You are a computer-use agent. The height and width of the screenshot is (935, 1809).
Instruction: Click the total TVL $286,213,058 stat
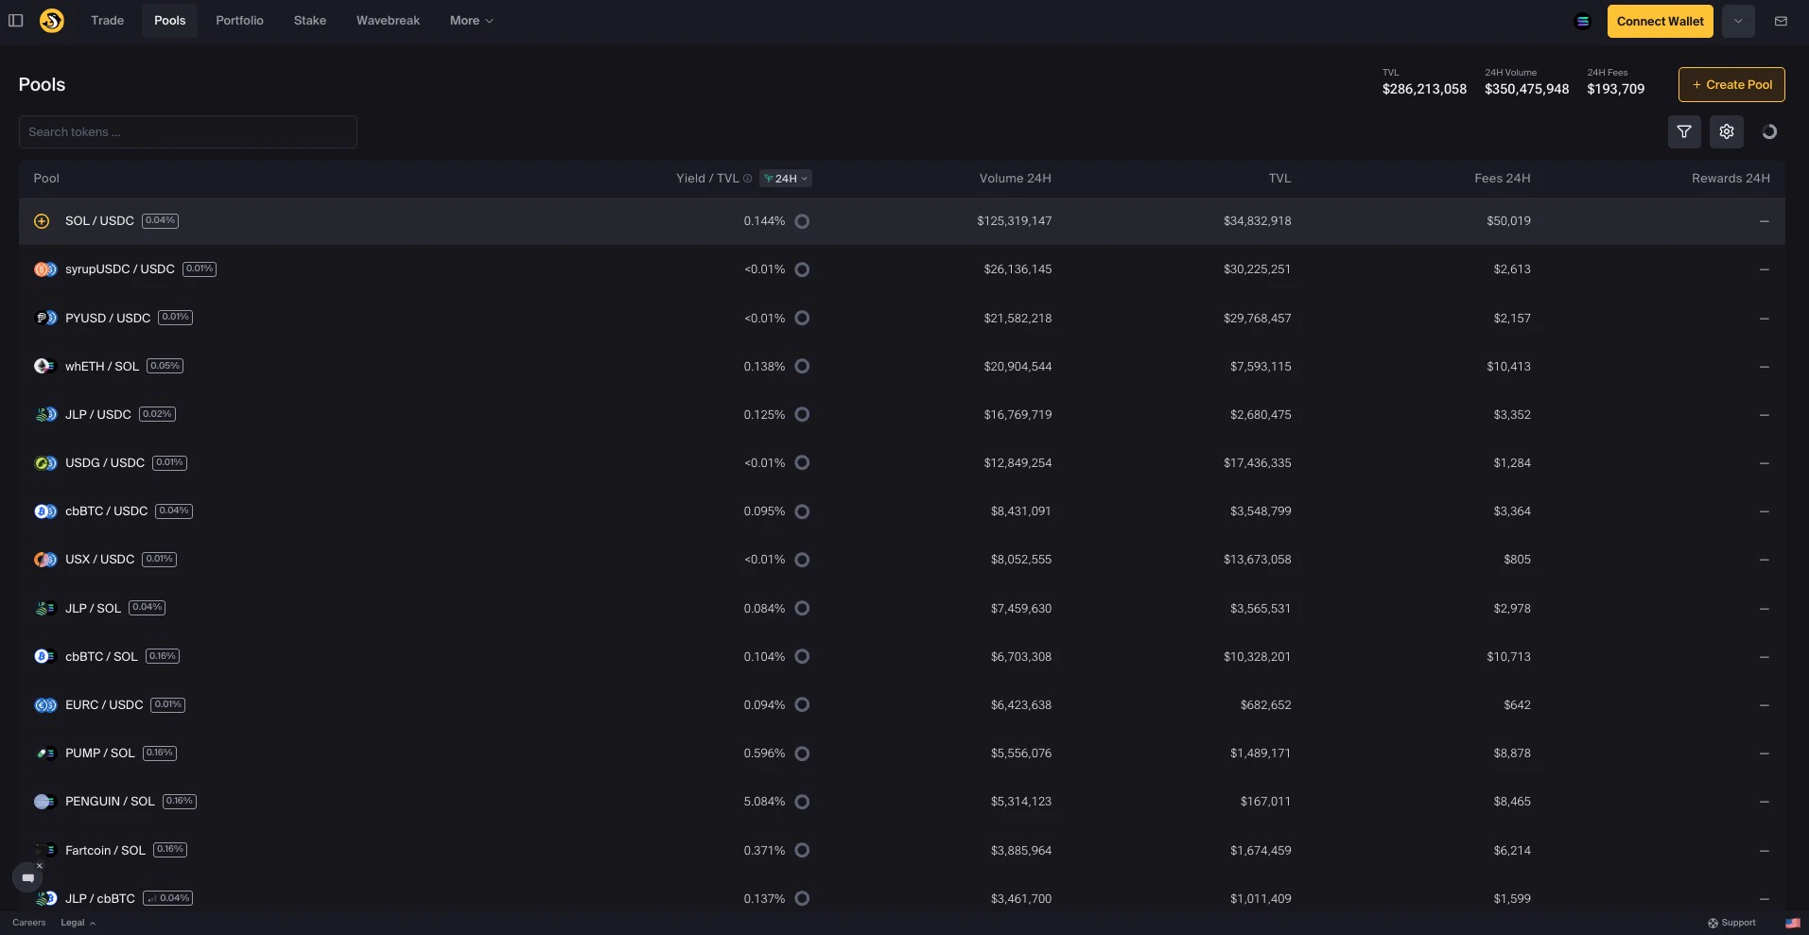point(1424,83)
